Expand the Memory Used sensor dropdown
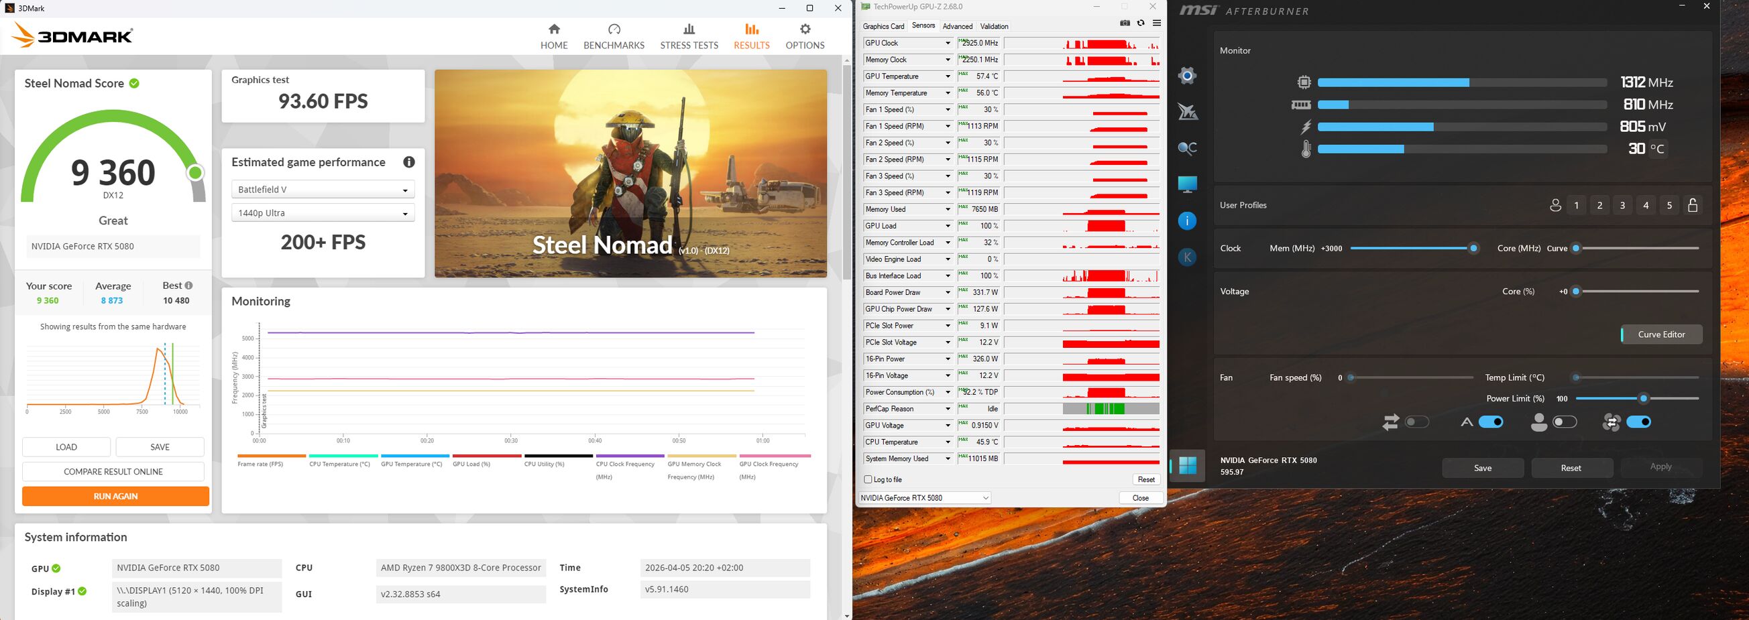The height and width of the screenshot is (620, 1749). (948, 210)
